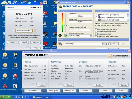Click the Demo button in 3DMark06

coord(105,91)
